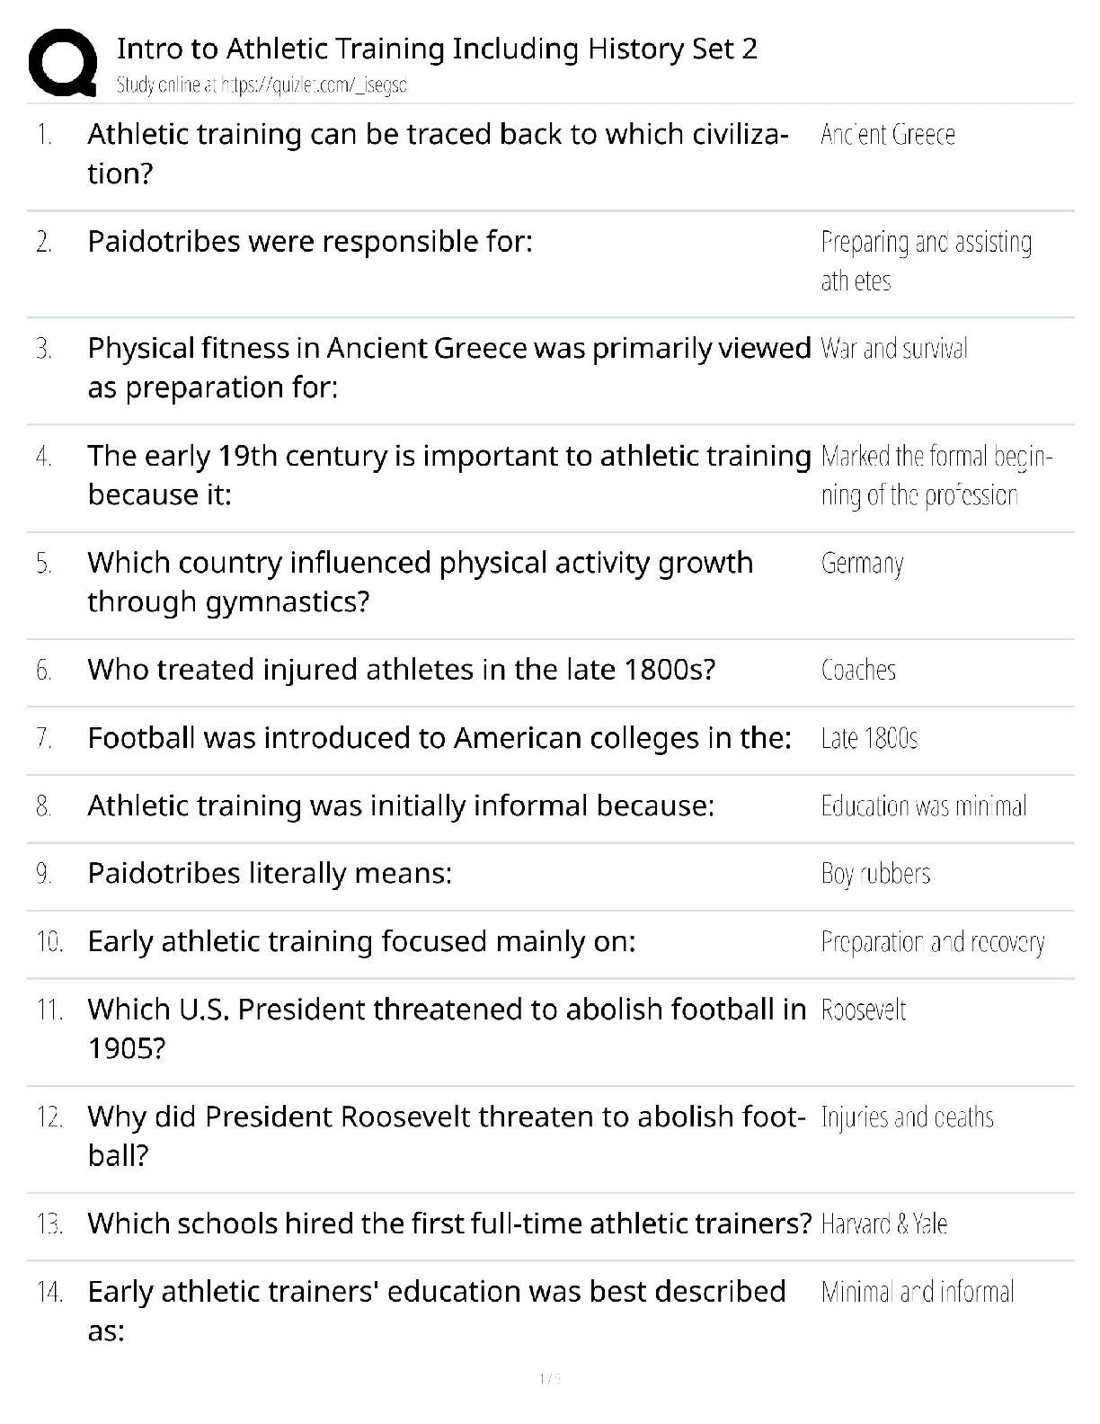Click the answer 'Coaches'
1100x1424 pixels.
(x=858, y=671)
